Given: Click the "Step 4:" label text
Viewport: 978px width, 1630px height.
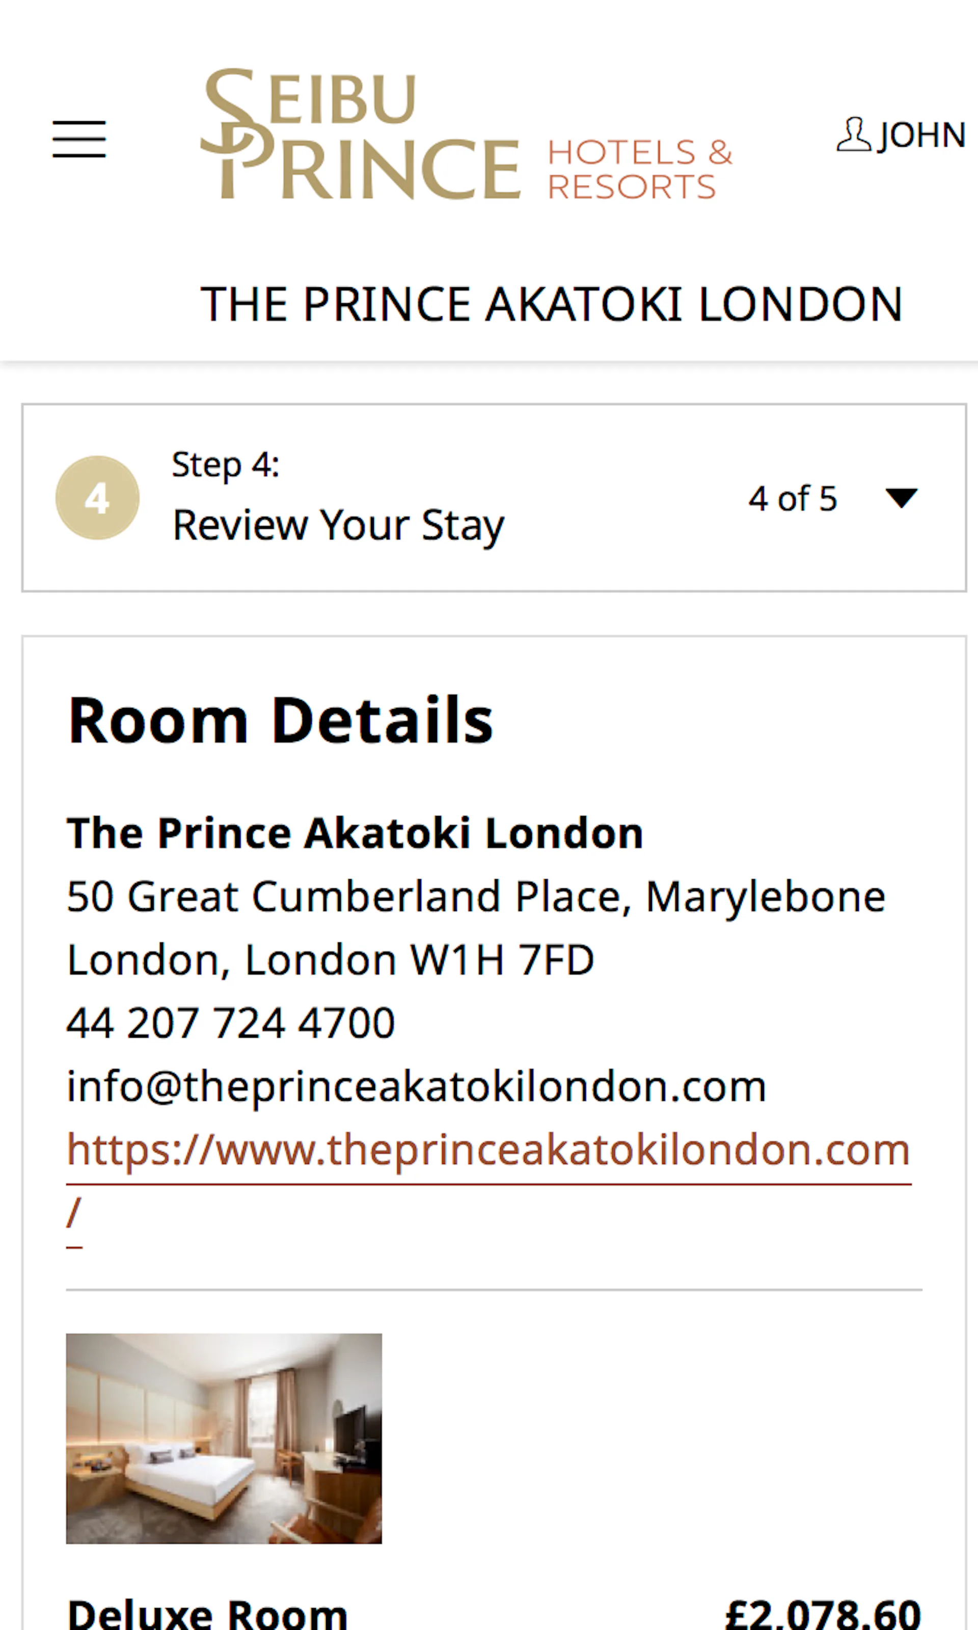Looking at the screenshot, I should (x=225, y=465).
